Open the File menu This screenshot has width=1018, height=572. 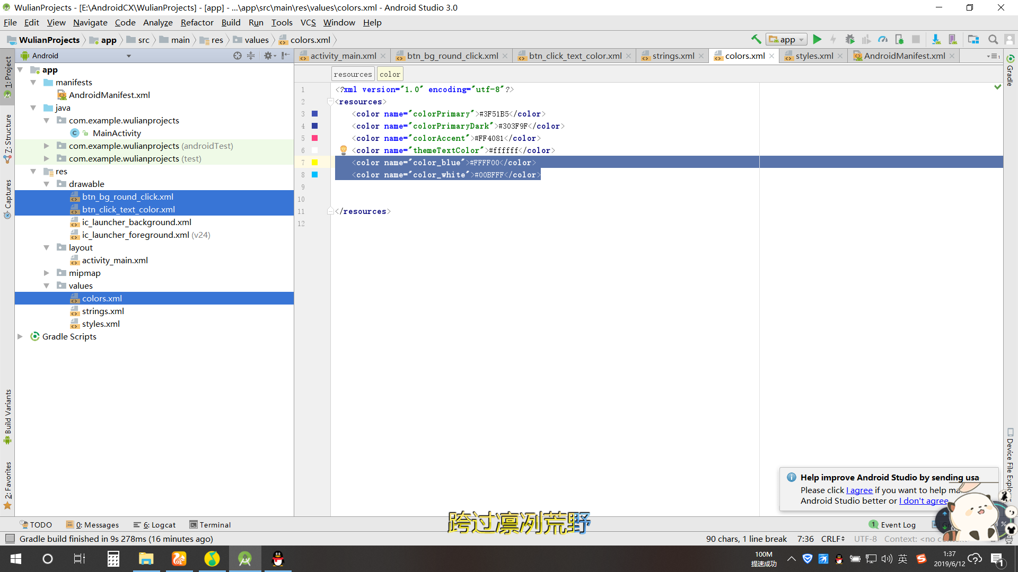pos(10,22)
